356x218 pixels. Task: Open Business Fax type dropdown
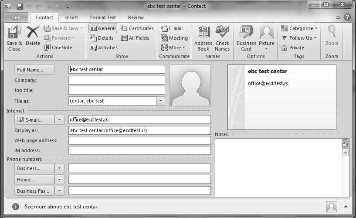tap(60, 191)
